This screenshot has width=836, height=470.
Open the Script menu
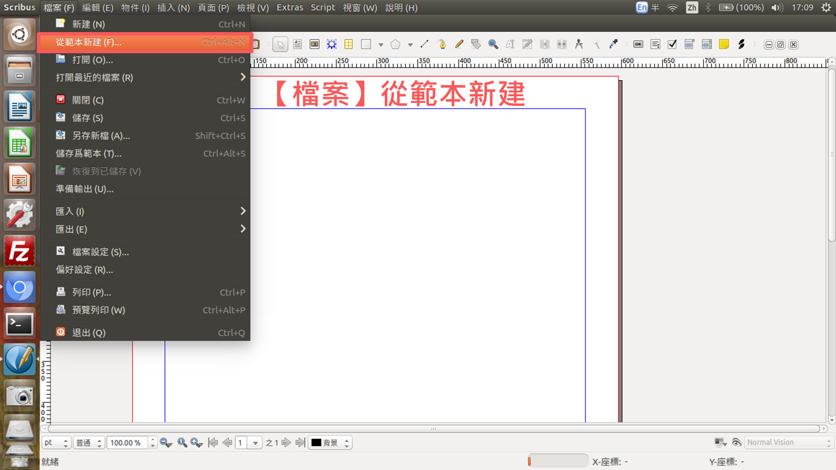pos(323,7)
